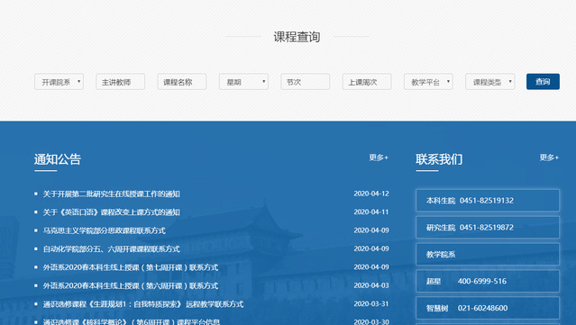The image size is (576, 325).
Task: Open 更多+ next to 联系我们
Action: (x=549, y=158)
